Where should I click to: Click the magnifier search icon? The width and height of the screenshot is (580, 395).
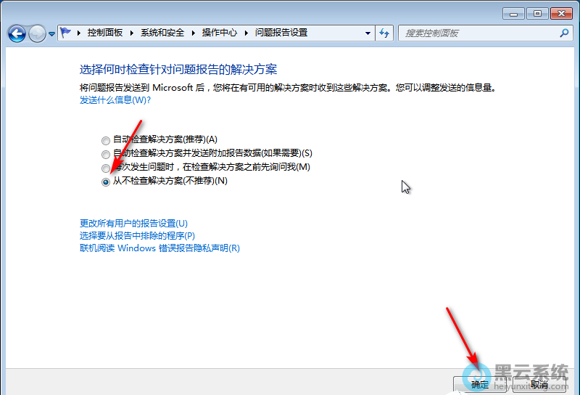pyautogui.click(x=564, y=33)
